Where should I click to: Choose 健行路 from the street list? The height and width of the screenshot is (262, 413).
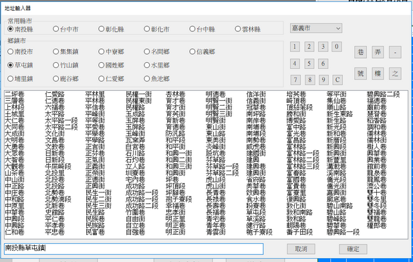click(x=256, y=225)
